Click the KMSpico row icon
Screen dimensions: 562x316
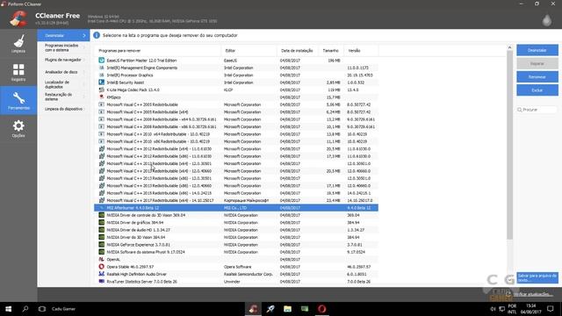coord(102,97)
